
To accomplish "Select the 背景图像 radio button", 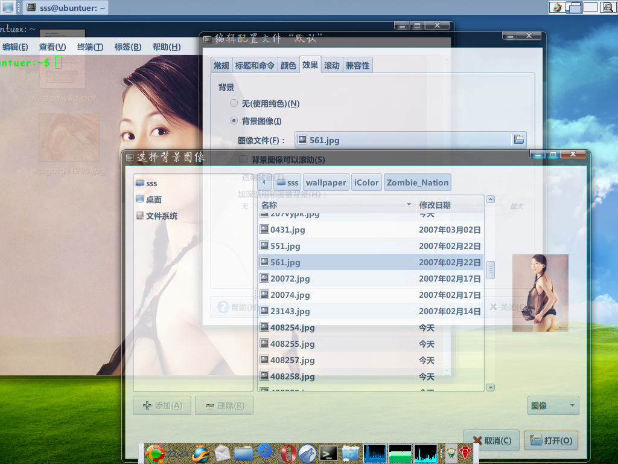I will point(234,121).
